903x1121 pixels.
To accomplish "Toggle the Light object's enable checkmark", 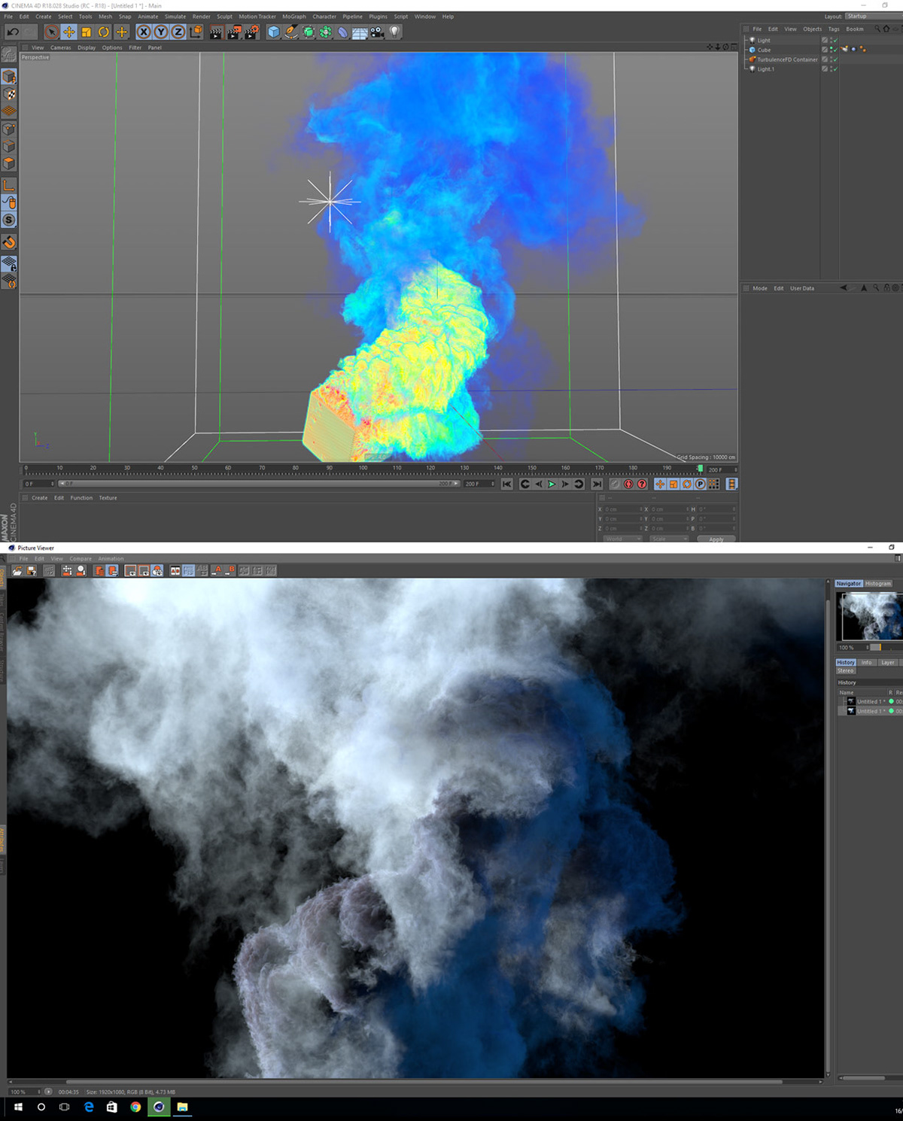I will click(835, 41).
